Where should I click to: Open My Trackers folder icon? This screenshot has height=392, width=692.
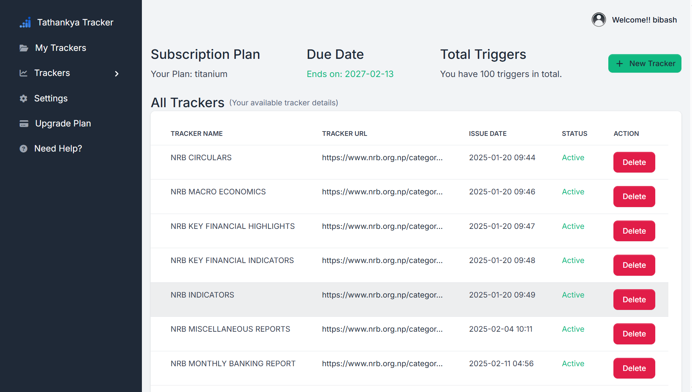pos(24,48)
